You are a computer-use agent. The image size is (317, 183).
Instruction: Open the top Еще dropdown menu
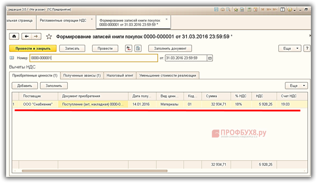coord(290,48)
